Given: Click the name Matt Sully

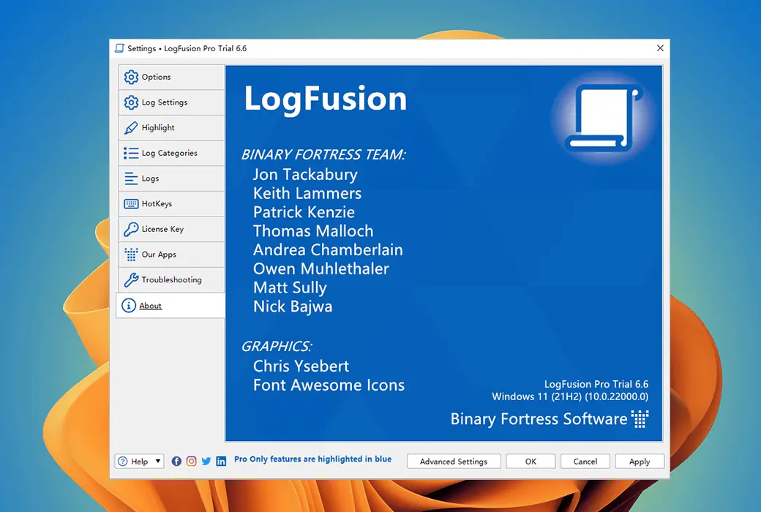Looking at the screenshot, I should (290, 287).
